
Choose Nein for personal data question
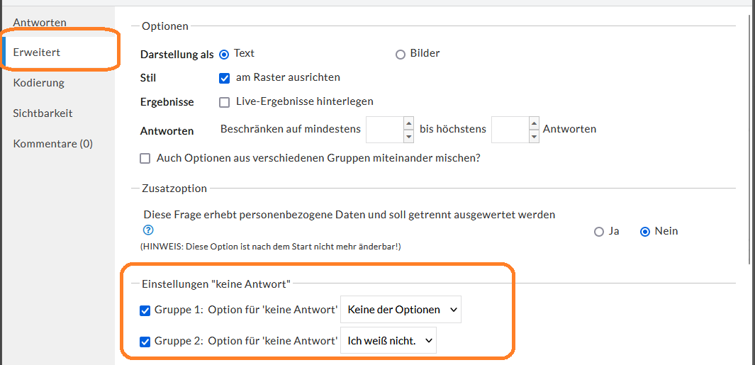tap(645, 232)
